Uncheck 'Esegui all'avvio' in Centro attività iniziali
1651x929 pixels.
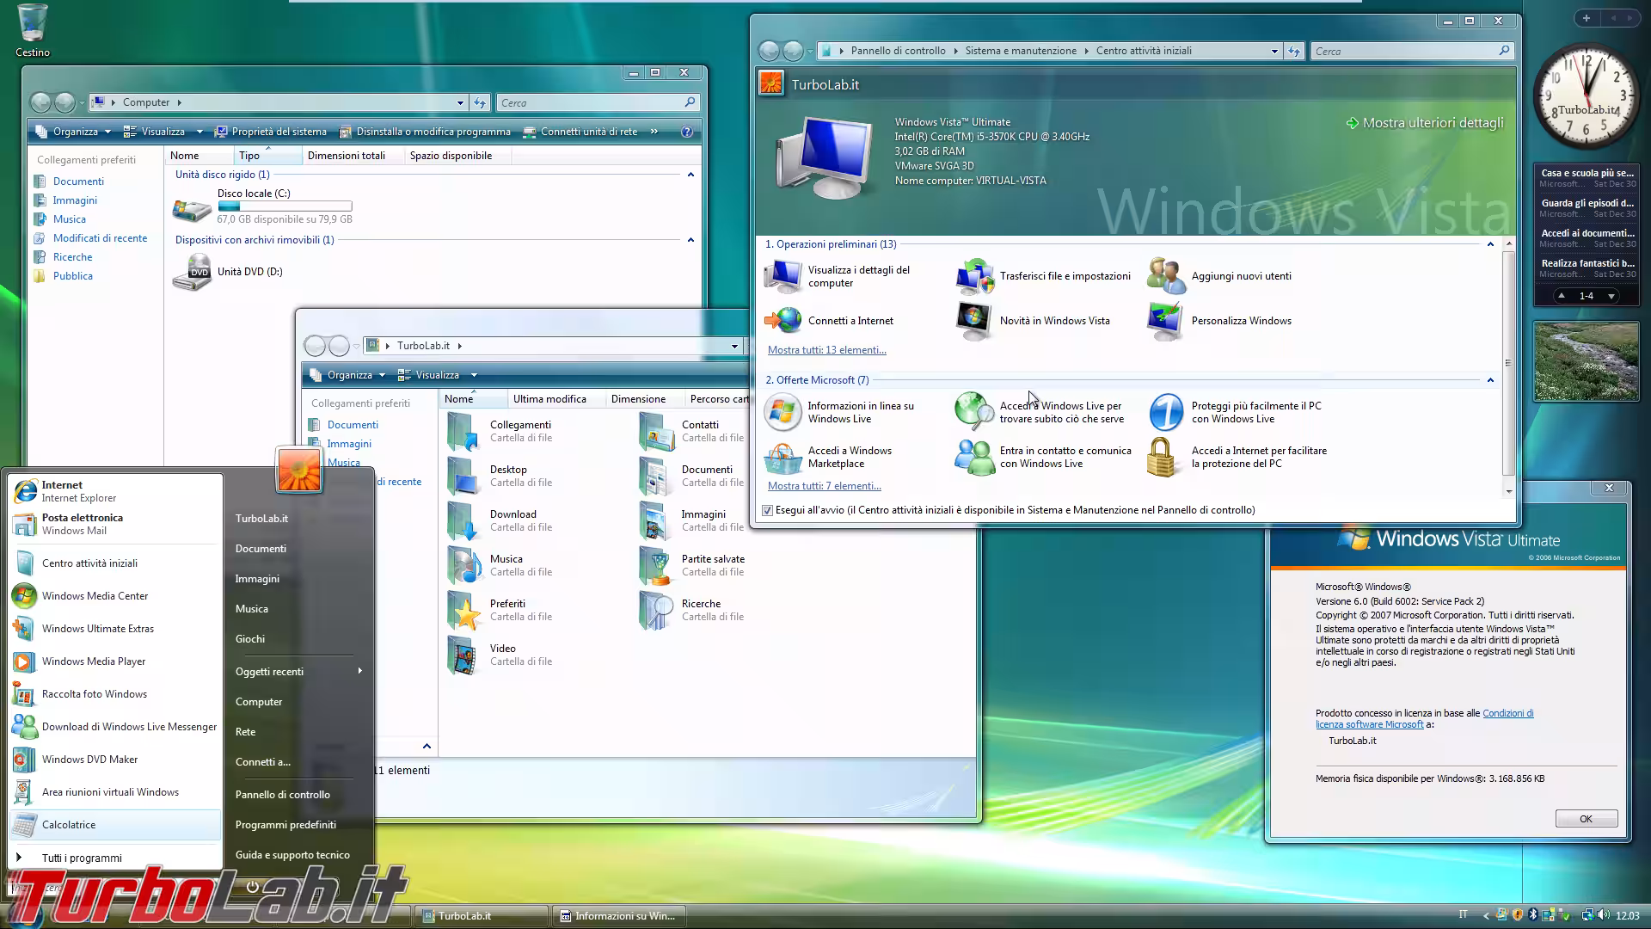tap(768, 510)
